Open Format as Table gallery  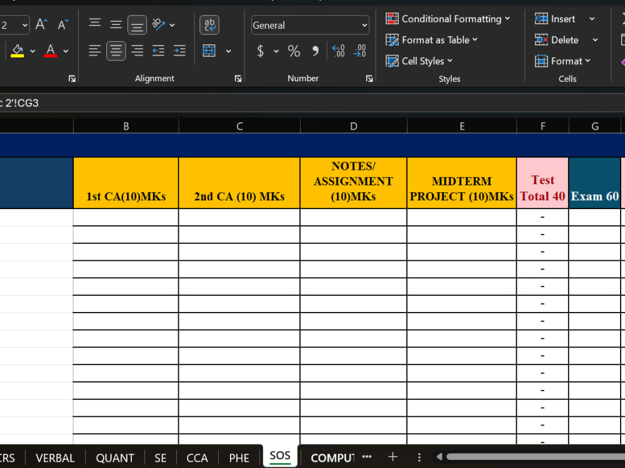pos(431,40)
